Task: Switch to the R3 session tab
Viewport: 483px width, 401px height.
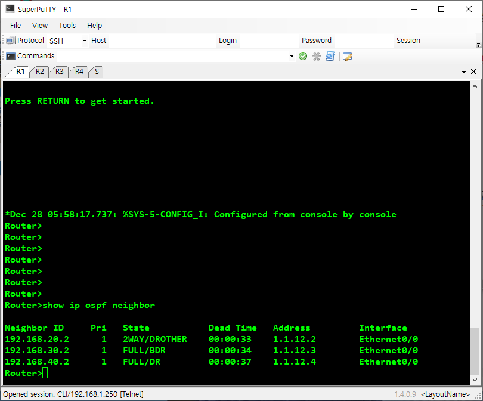Action: [x=59, y=72]
